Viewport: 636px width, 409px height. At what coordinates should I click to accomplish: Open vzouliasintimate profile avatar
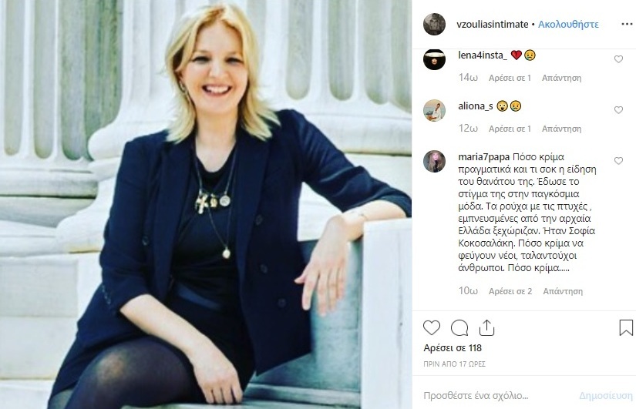[435, 25]
